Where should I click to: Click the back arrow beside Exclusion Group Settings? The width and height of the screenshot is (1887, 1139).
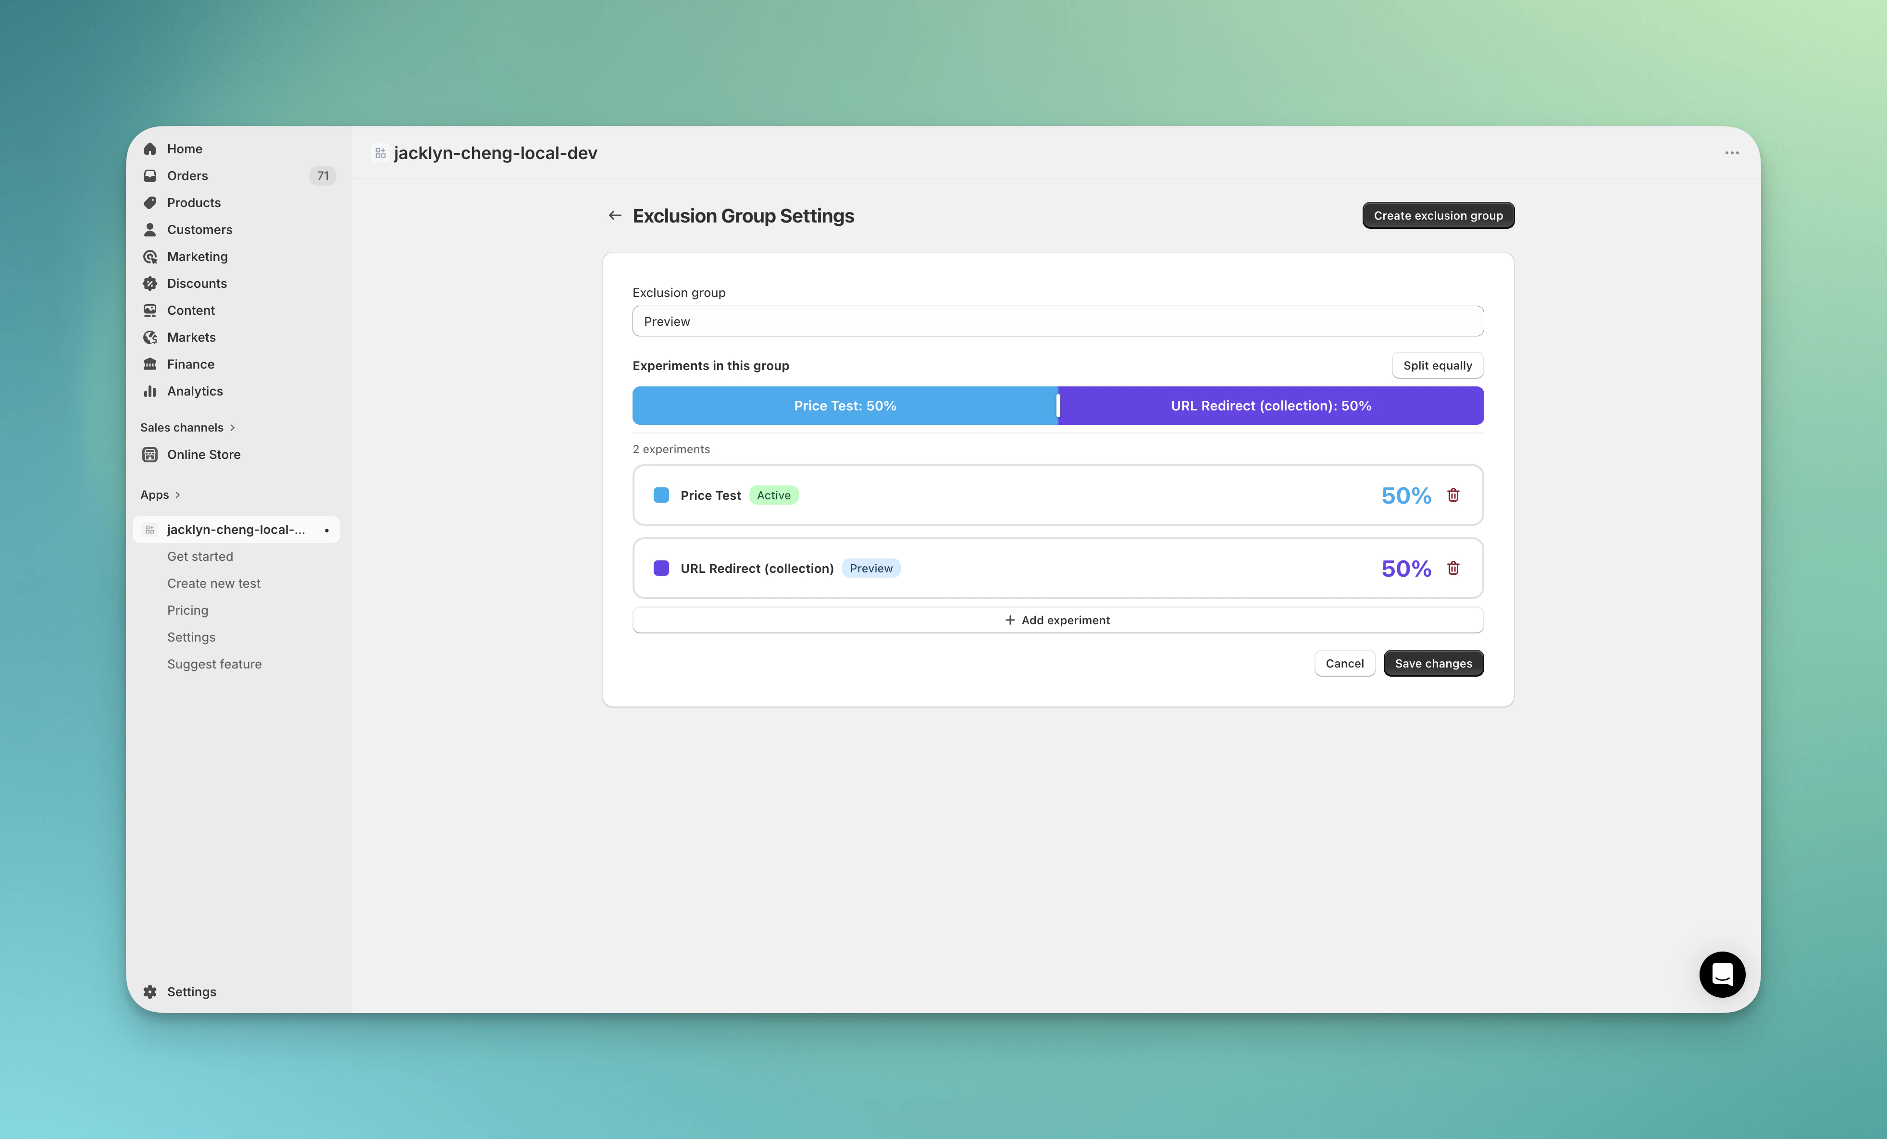[614, 215]
